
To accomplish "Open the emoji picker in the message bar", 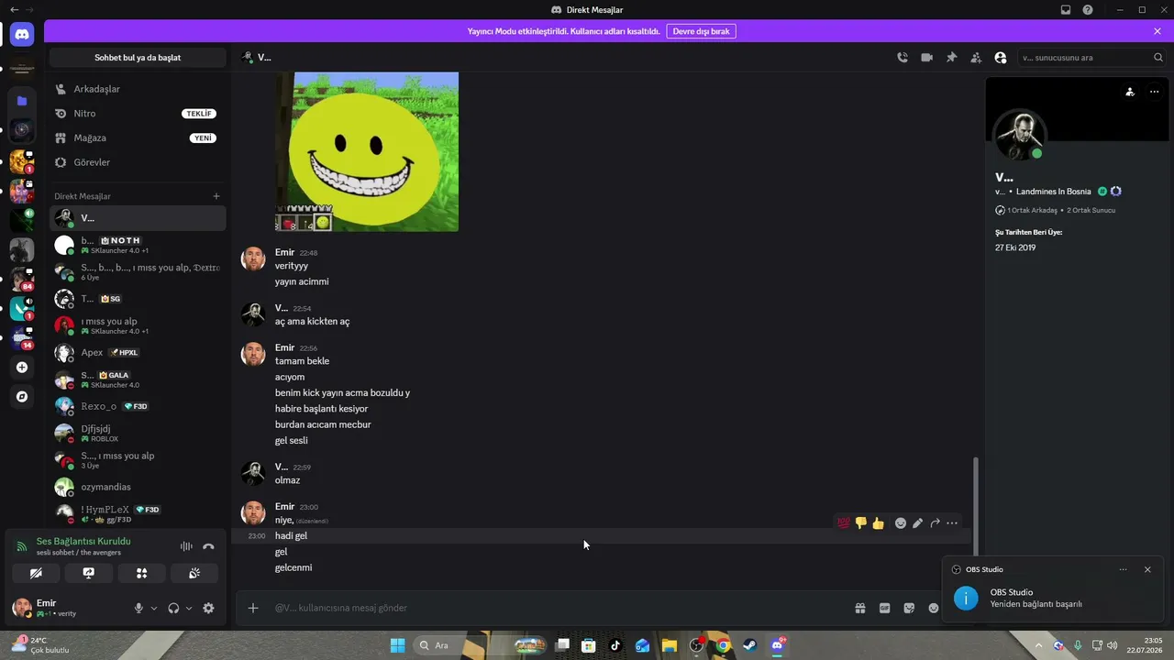I will [x=934, y=608].
